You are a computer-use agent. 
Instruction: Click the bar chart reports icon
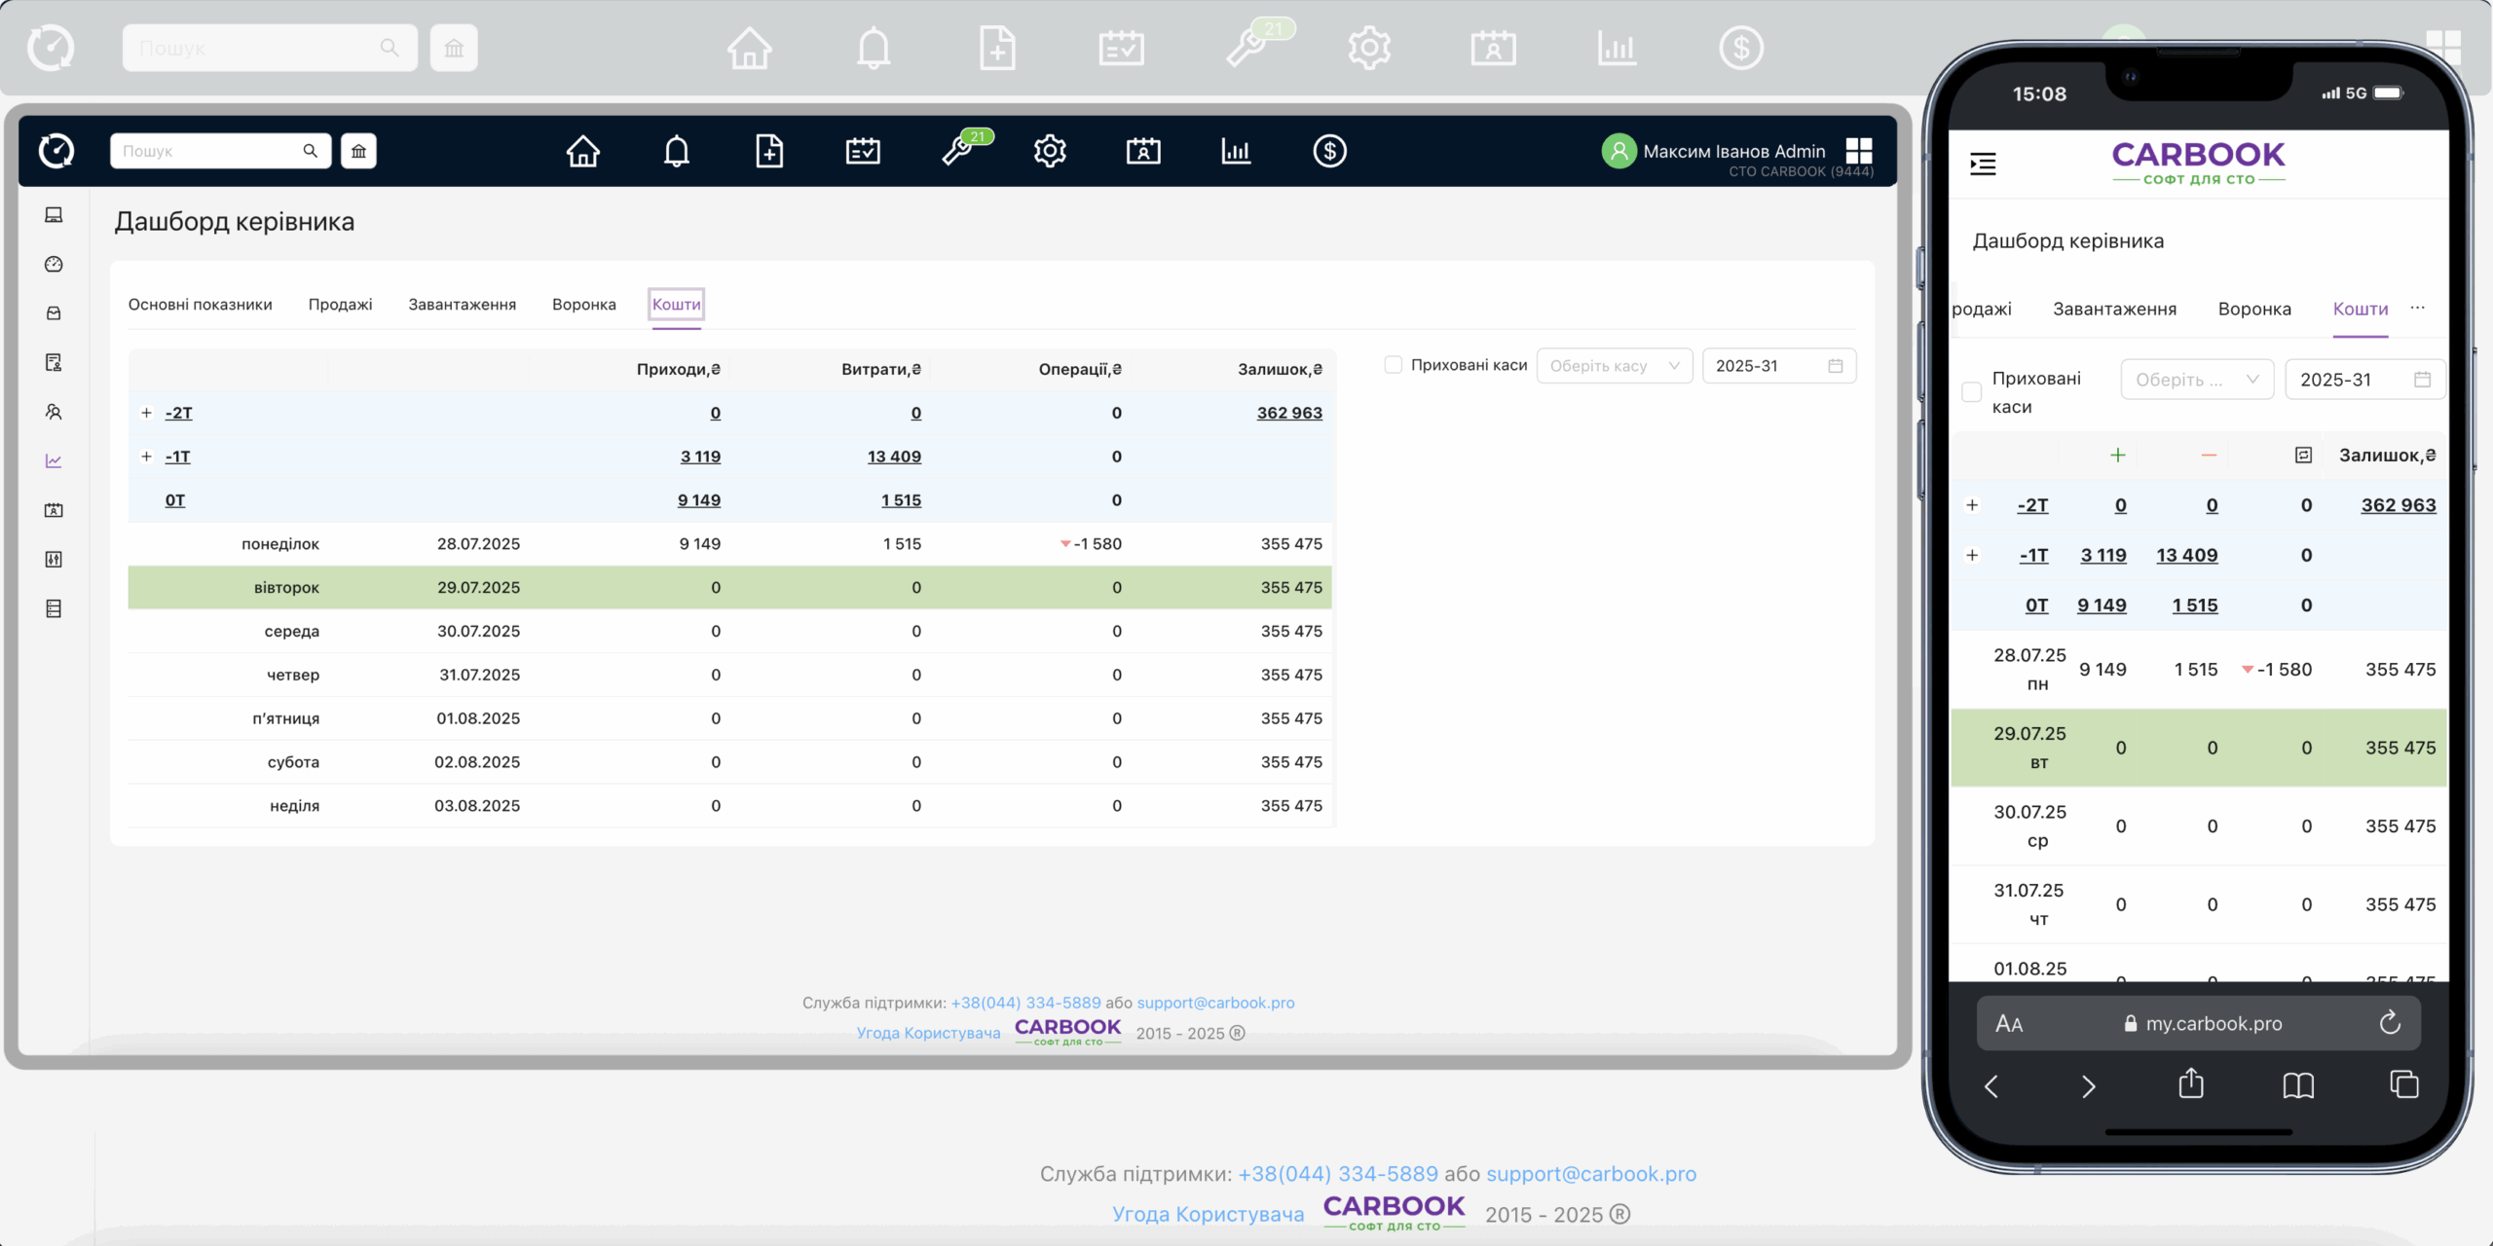pos(1236,151)
